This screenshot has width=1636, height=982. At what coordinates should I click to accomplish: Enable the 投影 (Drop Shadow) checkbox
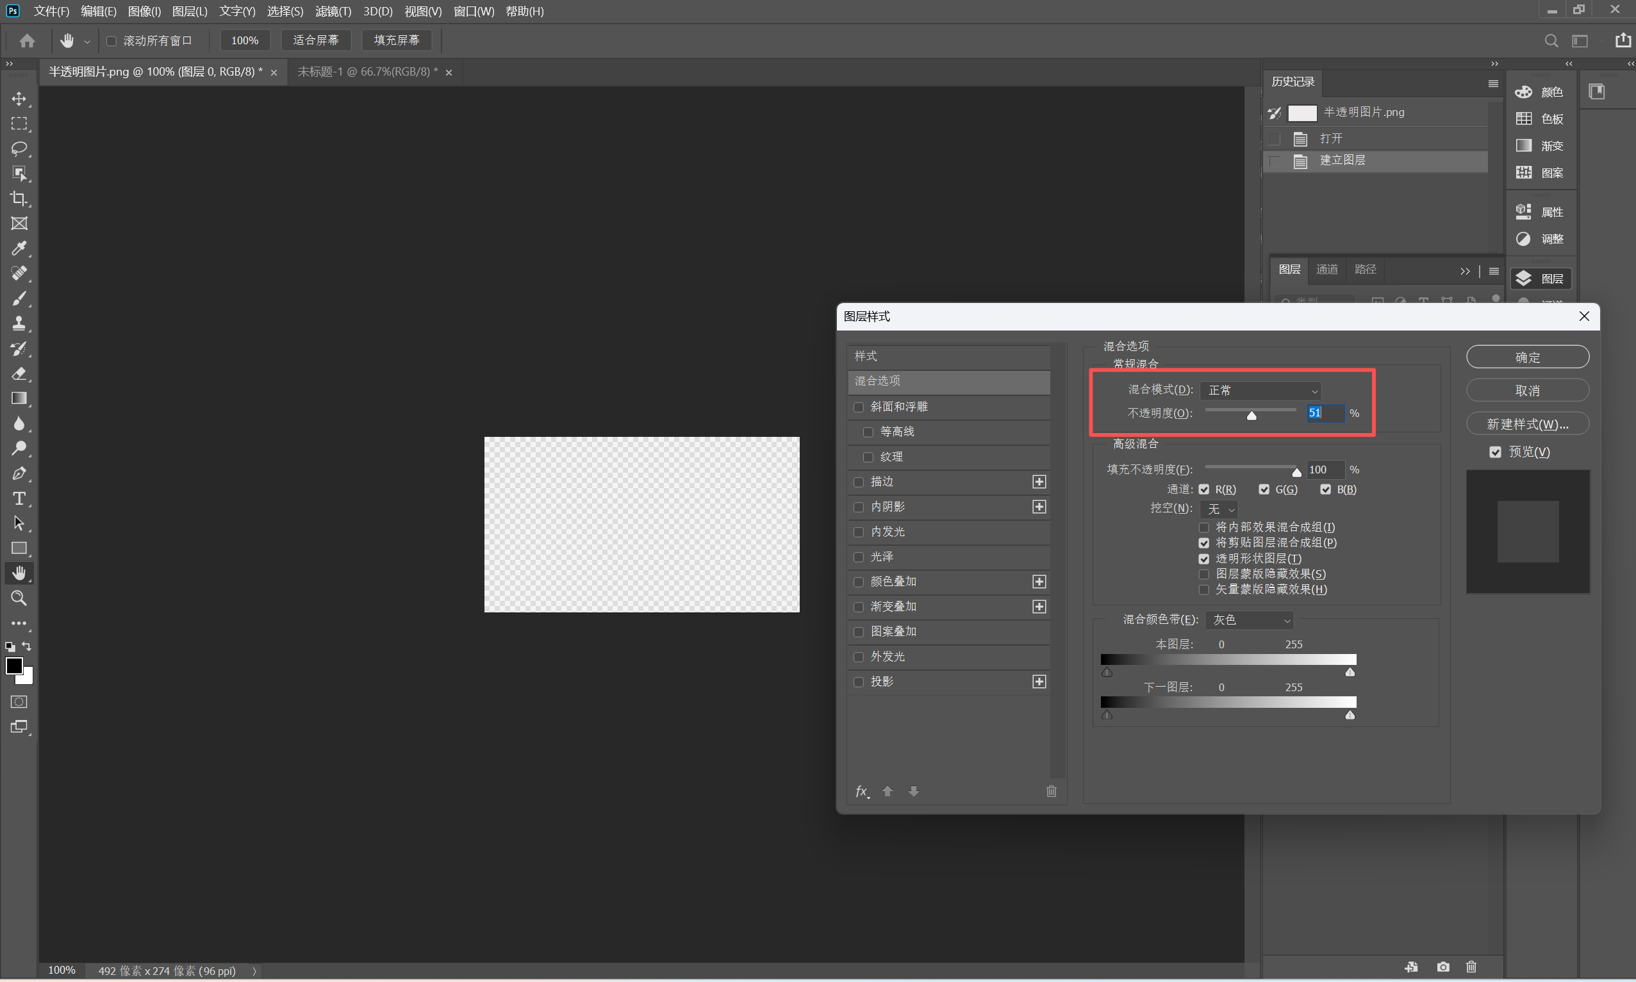859,682
